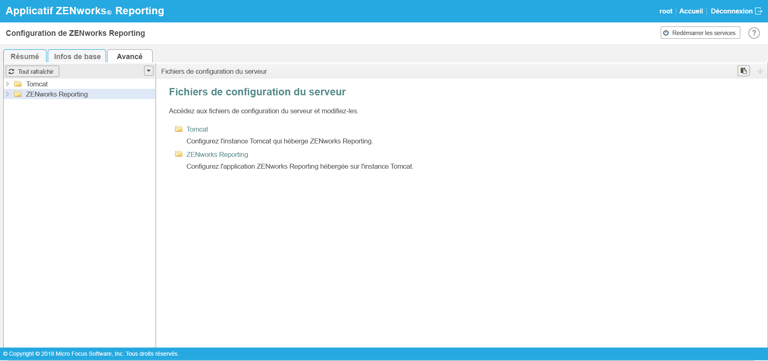Screen dimensions: 768x361
Task: Select ZENworks Reporting in the tree
Action: tap(80, 94)
